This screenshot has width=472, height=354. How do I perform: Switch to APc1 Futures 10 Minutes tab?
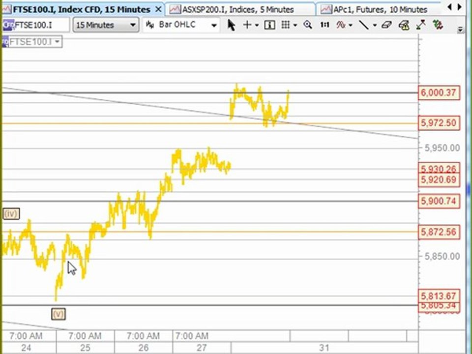(x=379, y=10)
